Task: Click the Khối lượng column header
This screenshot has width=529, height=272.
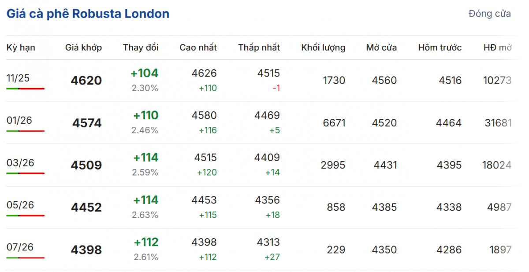Action: click(323, 48)
